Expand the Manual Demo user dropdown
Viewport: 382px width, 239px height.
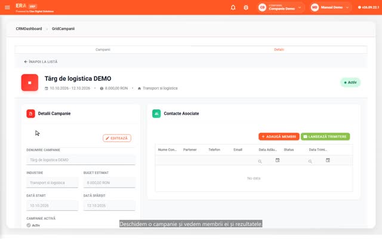(347, 8)
